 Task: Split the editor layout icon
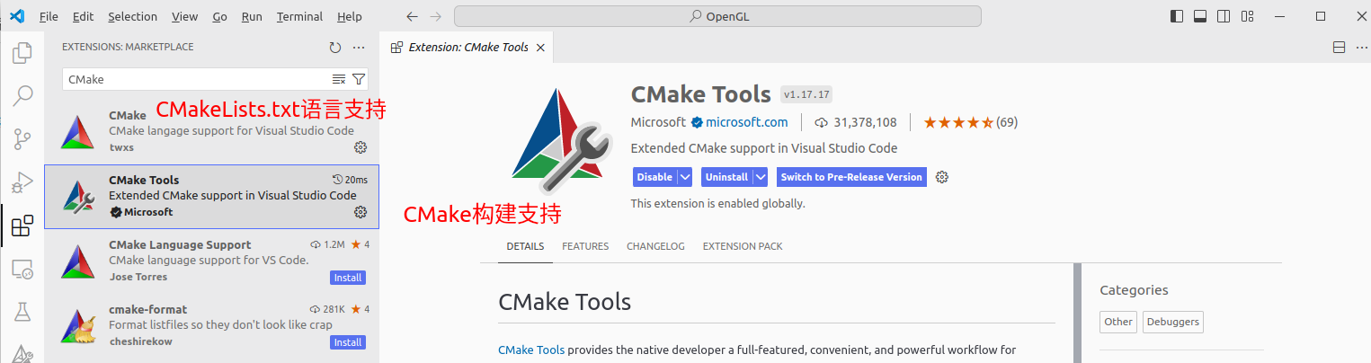[x=1339, y=48]
